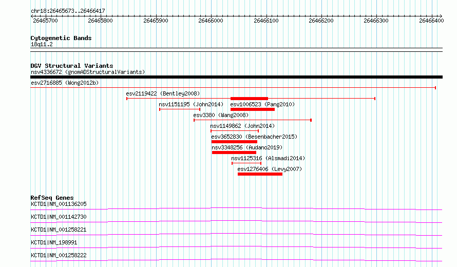
Task: Click the nsv3348256 thick red bar
Action: 234,152
